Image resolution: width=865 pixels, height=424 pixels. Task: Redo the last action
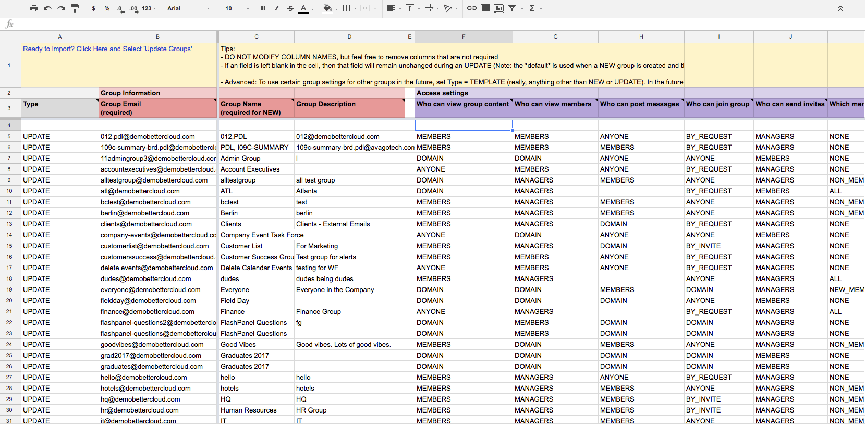pos(61,8)
